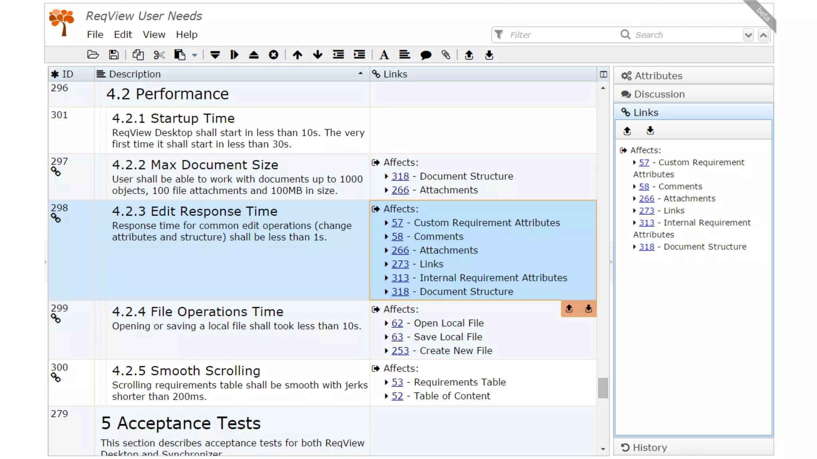The image size is (817, 459).
Task: Follow link 266 under Max Document Size
Action: coord(400,190)
